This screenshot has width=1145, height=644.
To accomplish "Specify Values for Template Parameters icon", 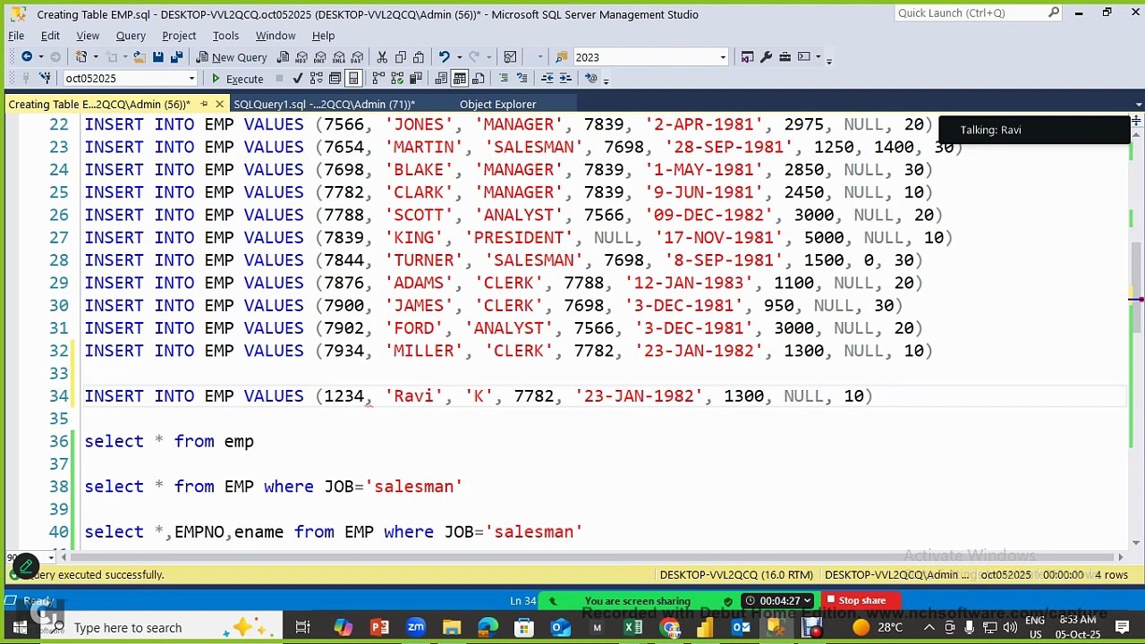I will click(591, 78).
